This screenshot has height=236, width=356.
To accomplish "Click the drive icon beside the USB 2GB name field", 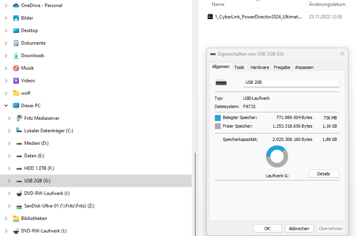I will [221, 82].
